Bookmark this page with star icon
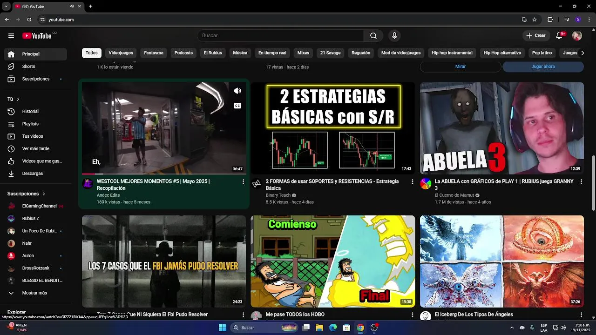 coord(535,20)
